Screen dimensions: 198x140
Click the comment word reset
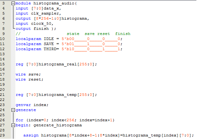(x=104, y=34)
